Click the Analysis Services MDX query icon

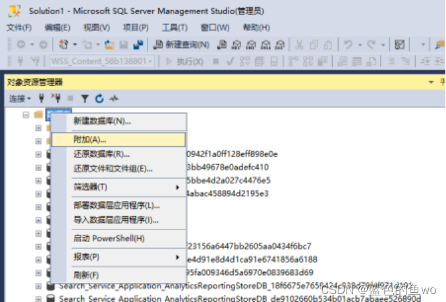pyautogui.click(x=237, y=45)
